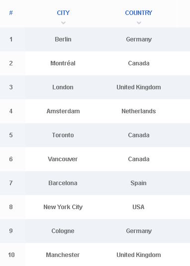
Task: Select the Spain country cell
Action: pos(138,183)
